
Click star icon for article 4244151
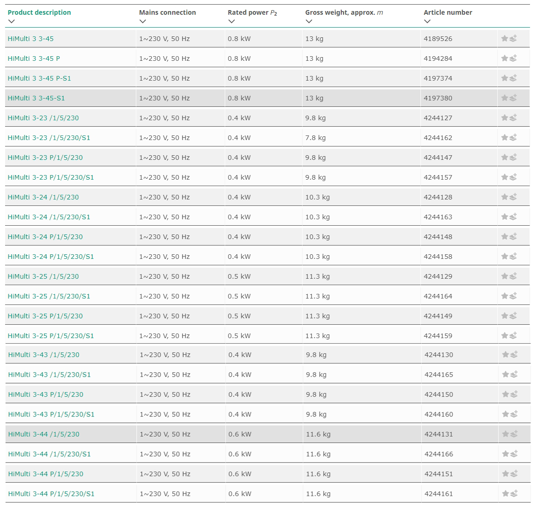click(506, 474)
